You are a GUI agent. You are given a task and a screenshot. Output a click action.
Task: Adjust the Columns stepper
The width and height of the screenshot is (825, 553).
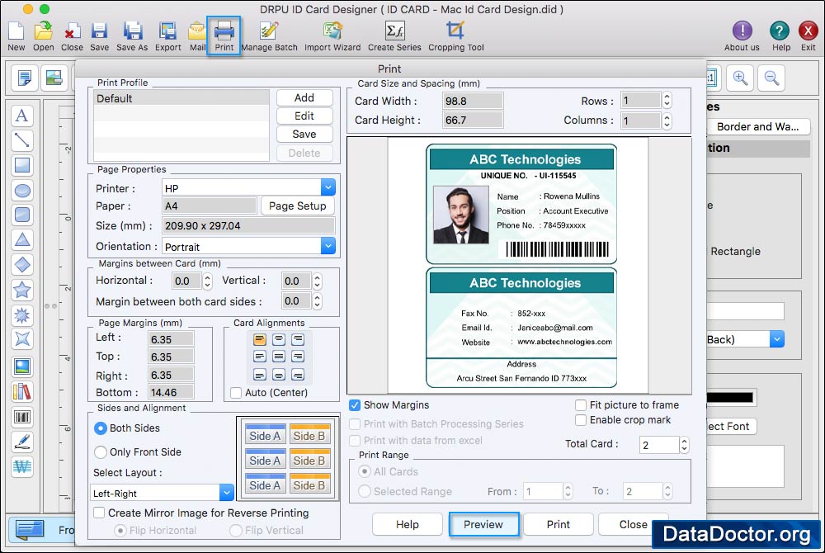tap(667, 121)
